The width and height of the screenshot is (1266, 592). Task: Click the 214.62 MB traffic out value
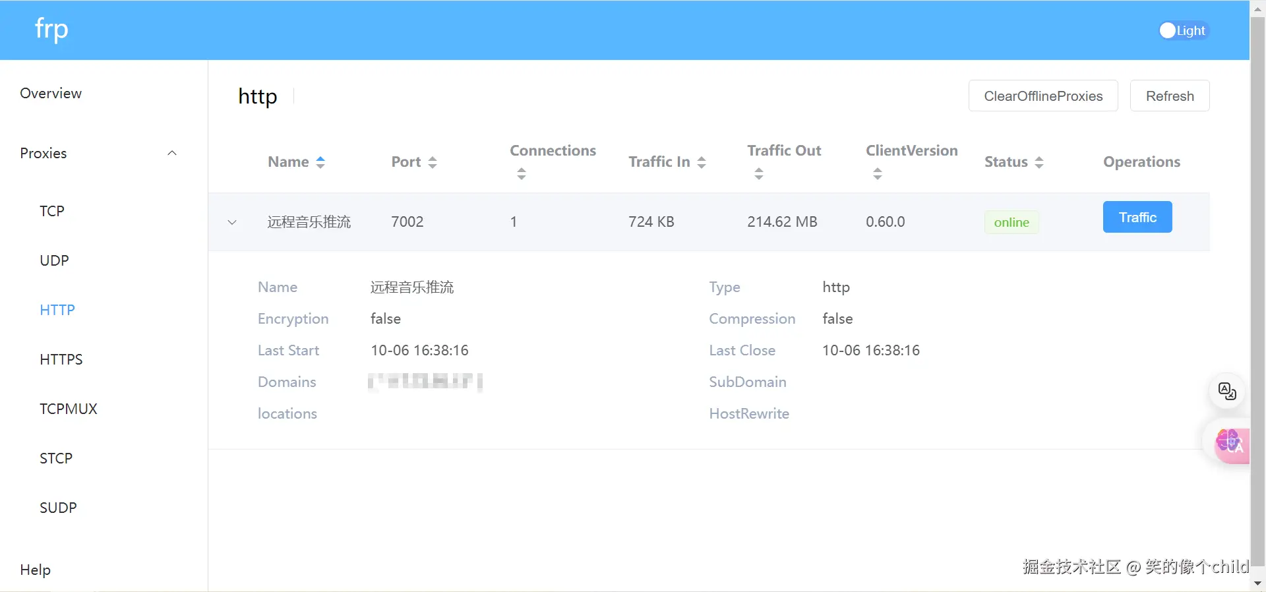(x=782, y=222)
